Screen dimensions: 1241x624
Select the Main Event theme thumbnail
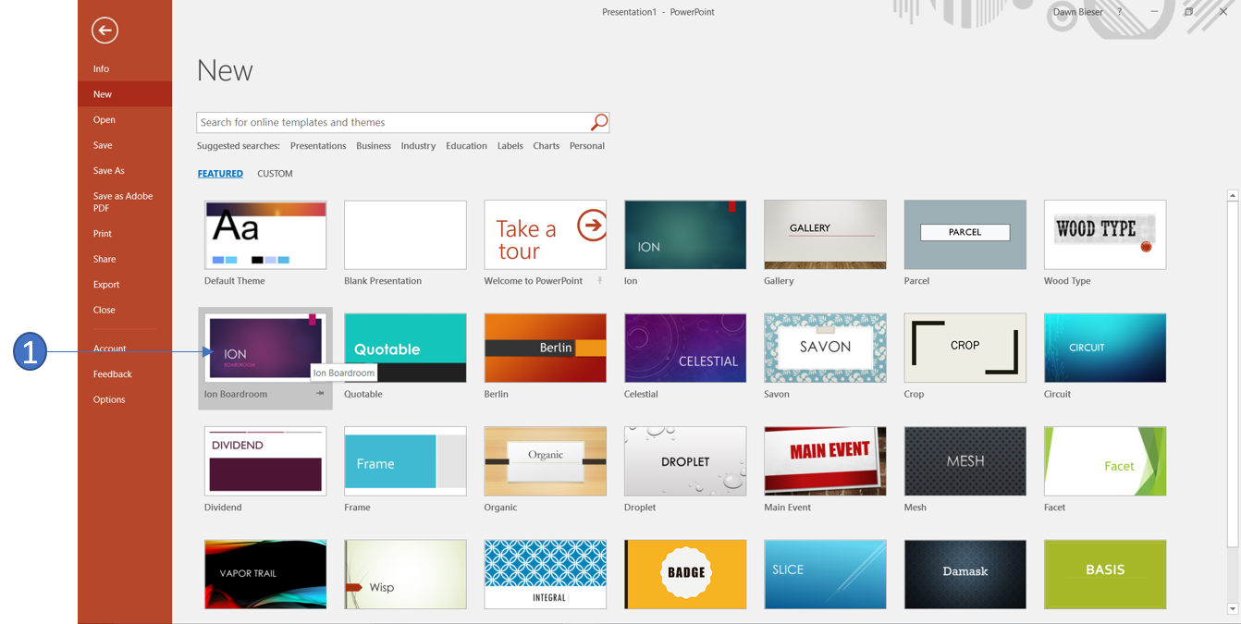[825, 461]
